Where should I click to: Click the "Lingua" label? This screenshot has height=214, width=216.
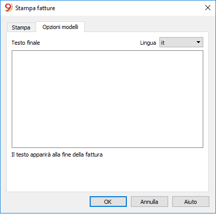pyautogui.click(x=148, y=43)
